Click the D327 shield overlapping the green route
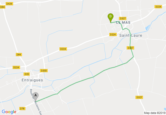Image resolution: width=166 pixels, height=115 pixels. (130, 48)
